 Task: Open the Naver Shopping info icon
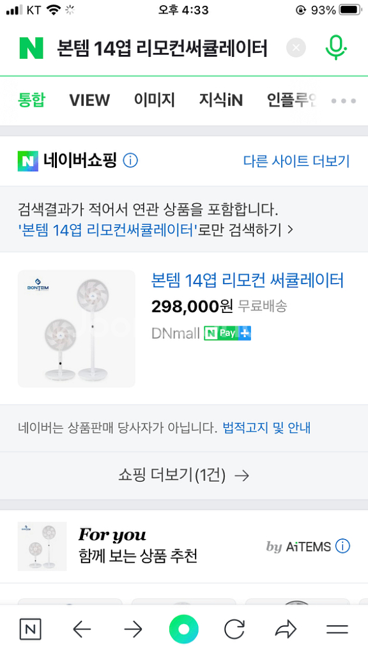pos(131,161)
